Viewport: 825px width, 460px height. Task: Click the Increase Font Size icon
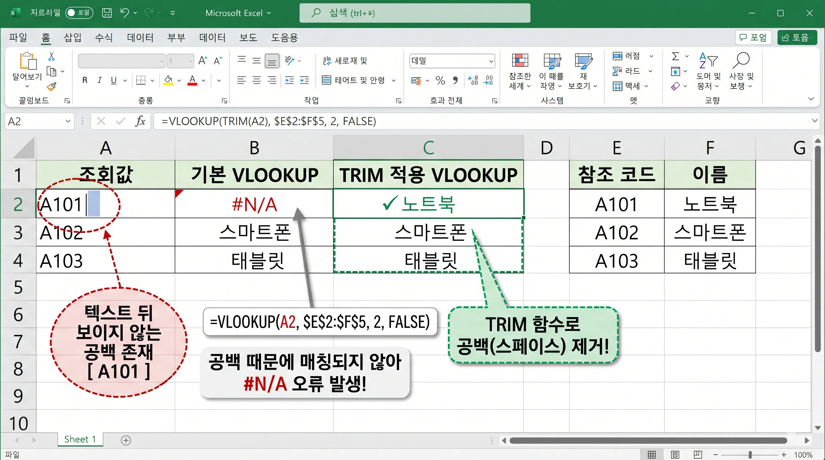point(203,60)
